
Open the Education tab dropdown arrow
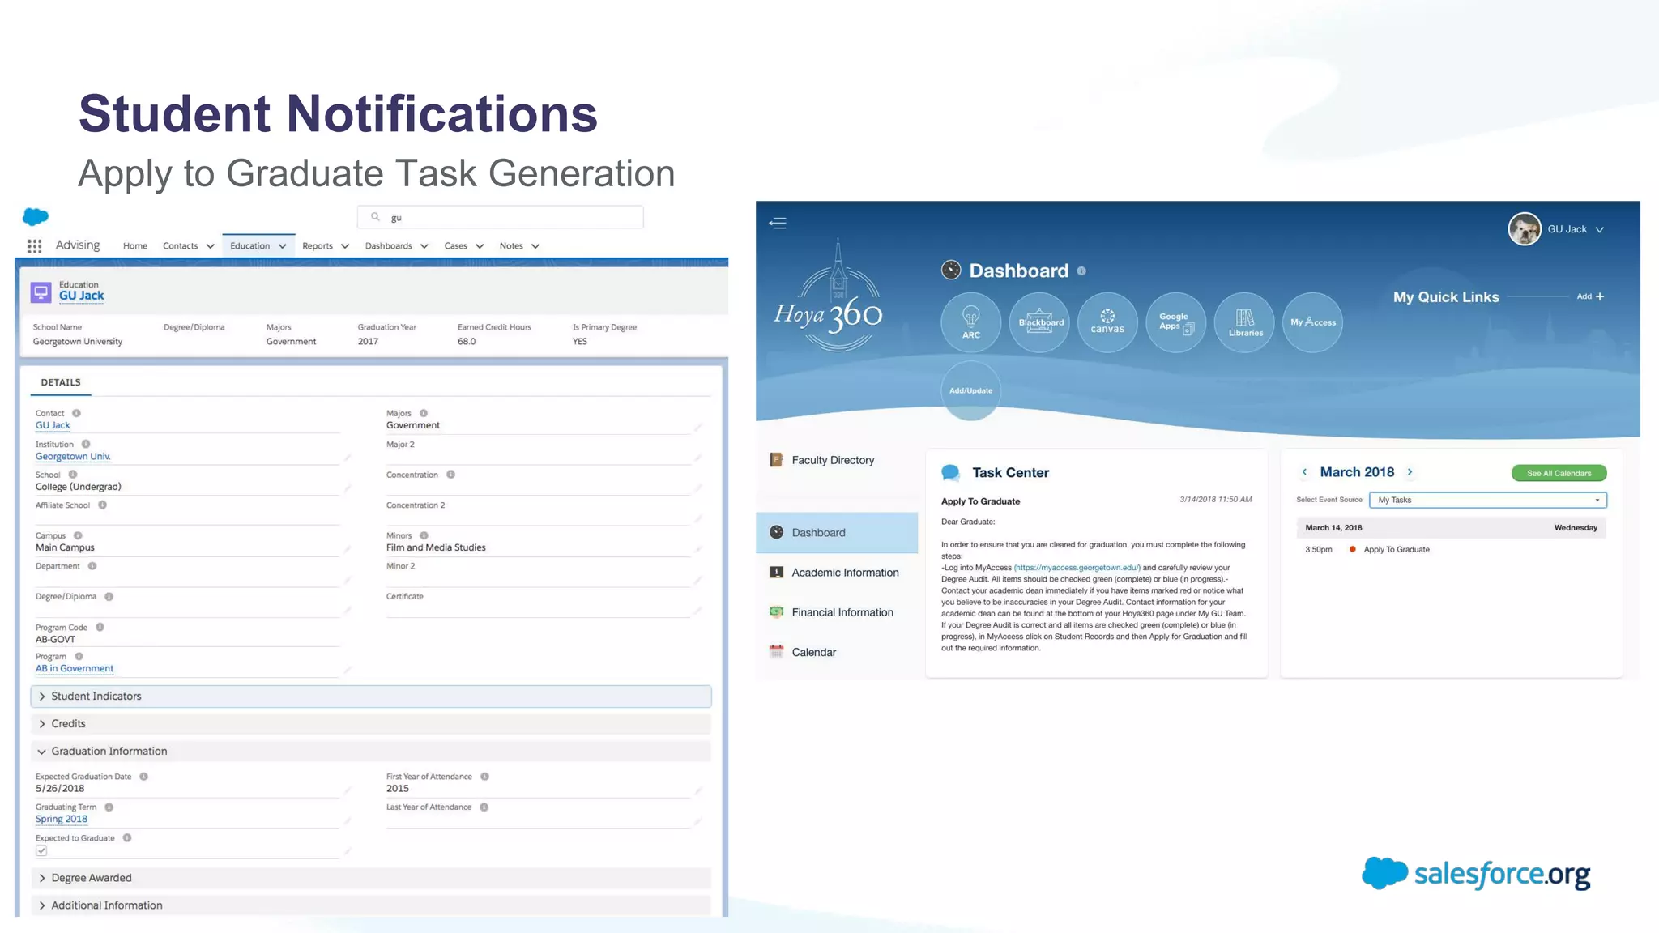[x=282, y=246]
